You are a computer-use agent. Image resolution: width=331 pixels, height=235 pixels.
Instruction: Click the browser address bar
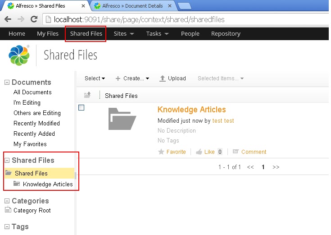pyautogui.click(x=186, y=19)
